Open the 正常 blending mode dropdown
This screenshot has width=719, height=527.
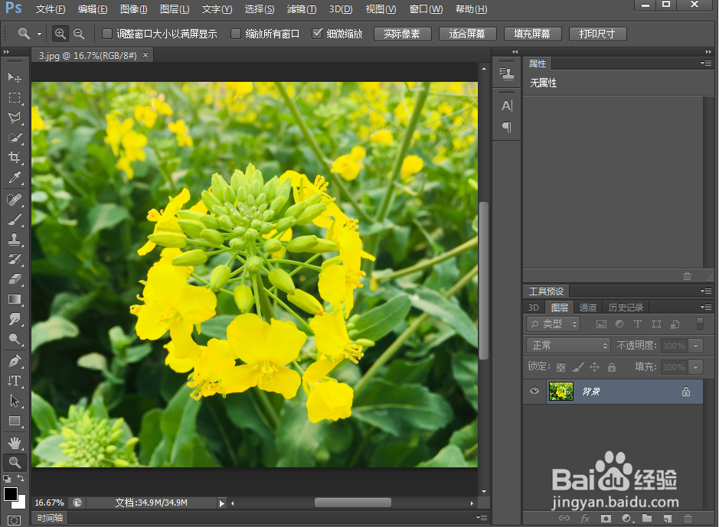point(567,345)
